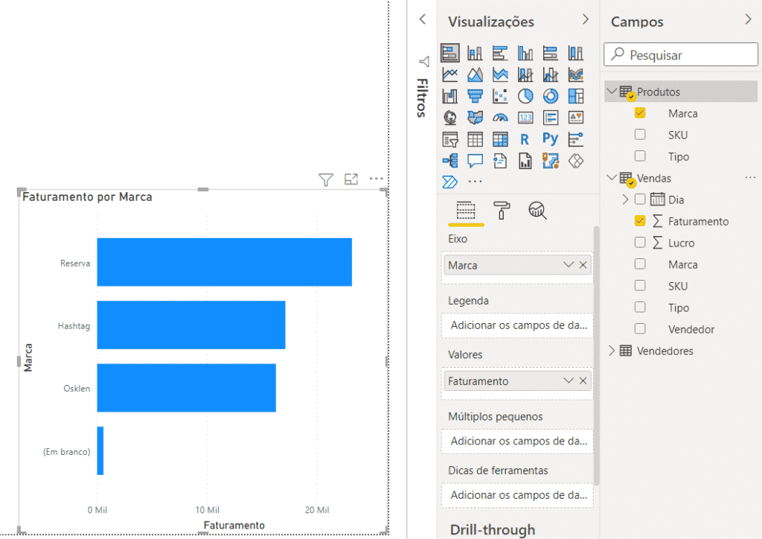Select the stacked column chart visualization

click(x=475, y=53)
